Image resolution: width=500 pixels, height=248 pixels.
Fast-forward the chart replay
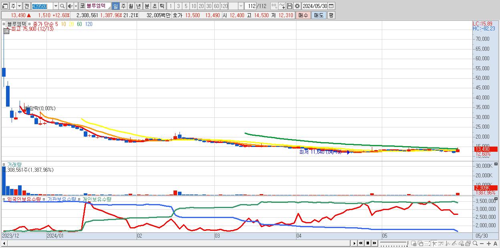375,243
